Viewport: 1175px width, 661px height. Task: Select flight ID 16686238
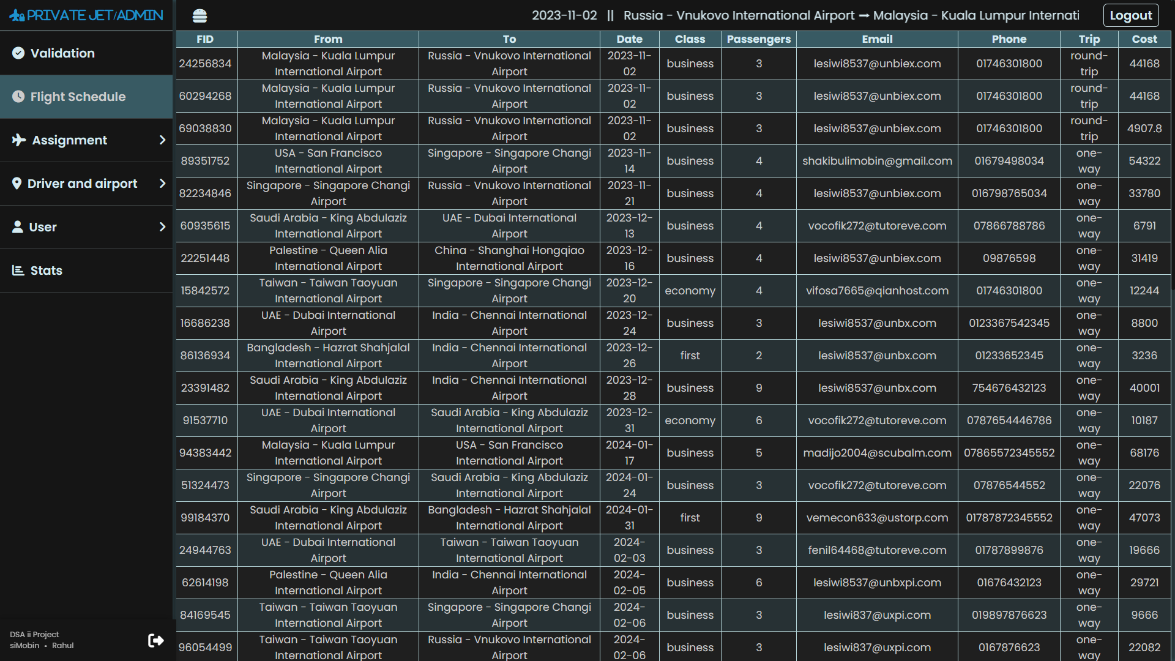205,323
